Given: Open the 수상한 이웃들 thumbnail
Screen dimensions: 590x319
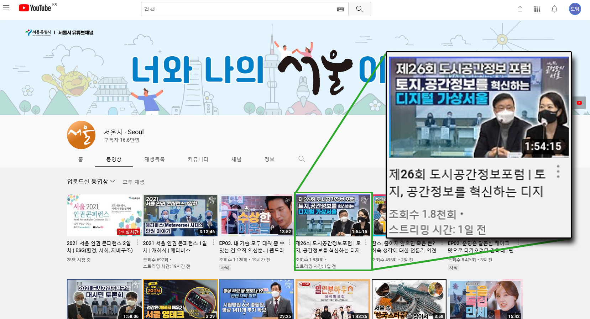Looking at the screenshot, I should point(256,215).
